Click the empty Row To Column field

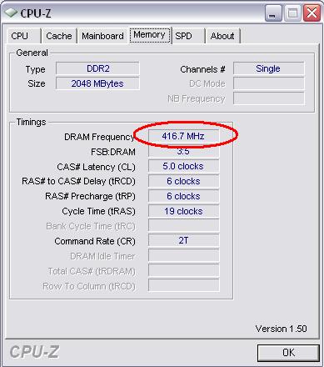pos(183,285)
